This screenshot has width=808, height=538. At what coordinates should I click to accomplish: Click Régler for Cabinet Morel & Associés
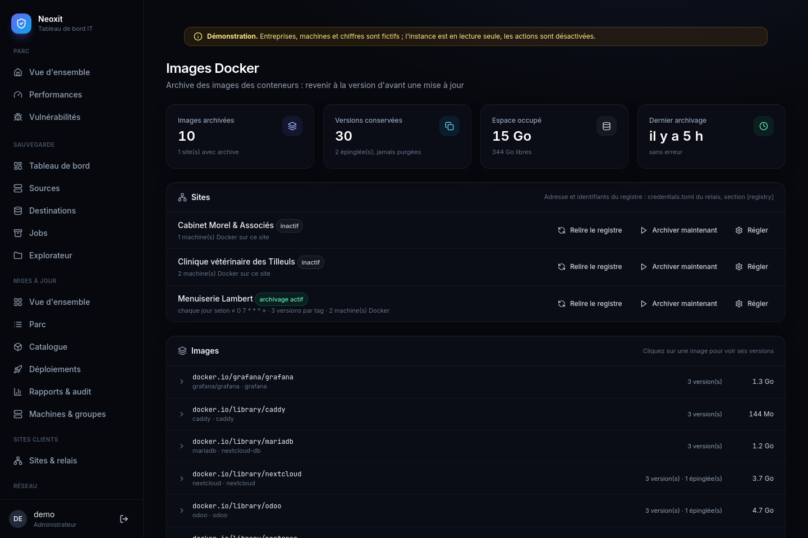[751, 230]
